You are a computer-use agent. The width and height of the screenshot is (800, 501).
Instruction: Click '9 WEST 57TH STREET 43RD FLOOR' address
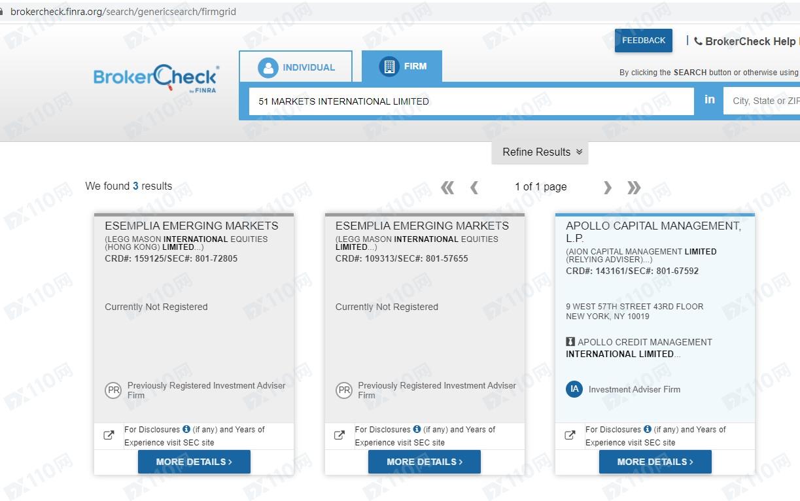tap(635, 306)
